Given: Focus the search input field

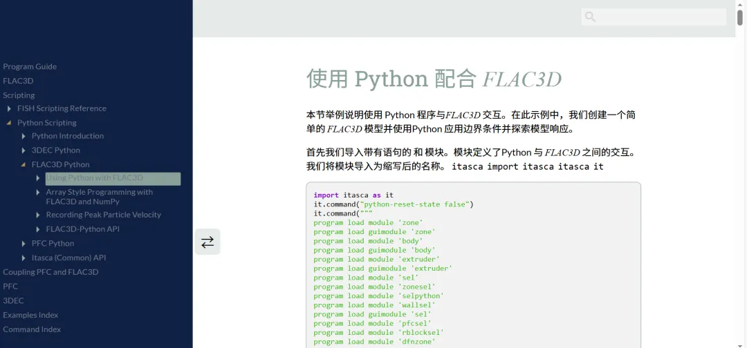Looking at the screenshot, I should 654,17.
